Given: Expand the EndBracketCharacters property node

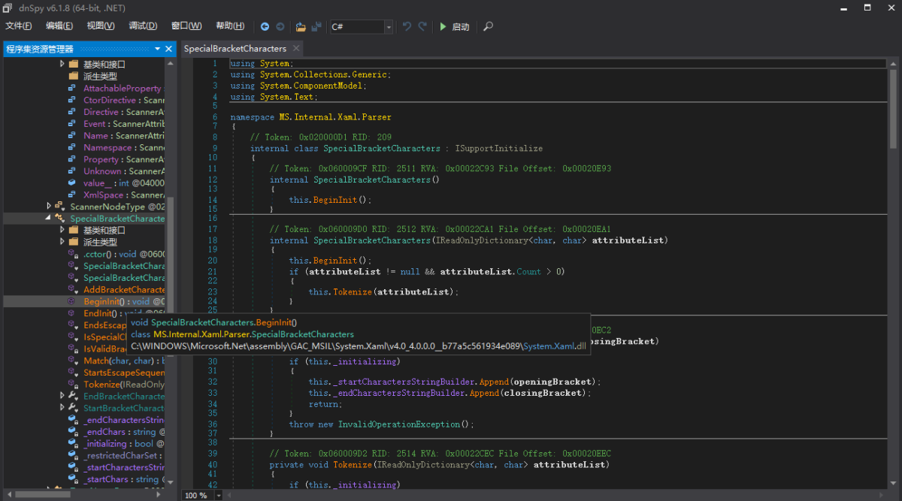Looking at the screenshot, I should click(x=62, y=396).
